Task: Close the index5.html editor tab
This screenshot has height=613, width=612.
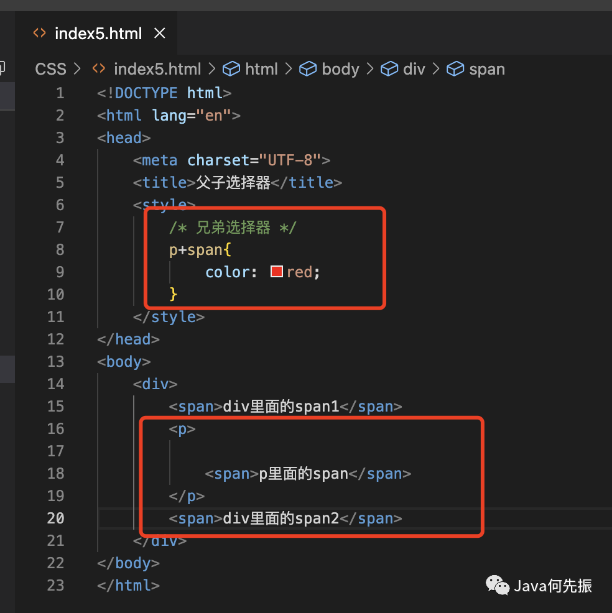Action: point(160,33)
